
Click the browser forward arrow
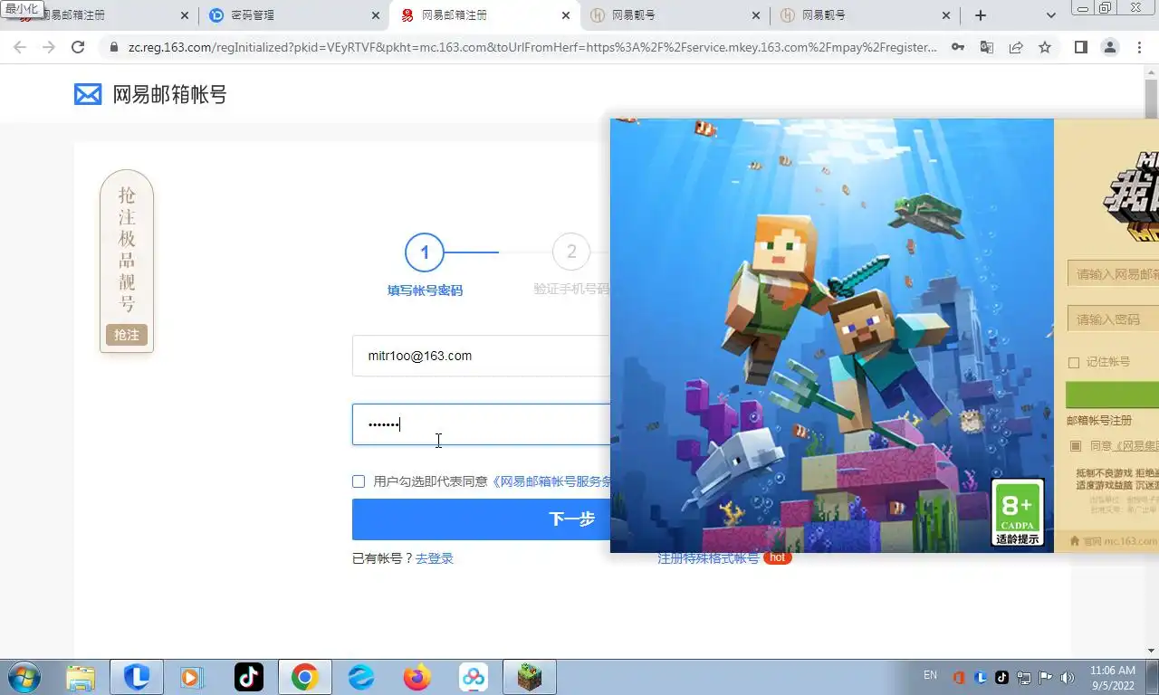coord(49,47)
